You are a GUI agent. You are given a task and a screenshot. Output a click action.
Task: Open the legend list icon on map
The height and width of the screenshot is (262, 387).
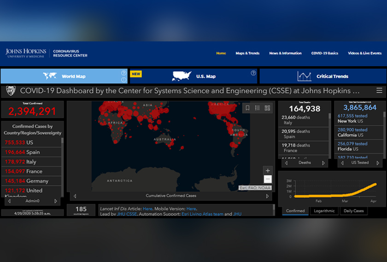tap(257, 108)
